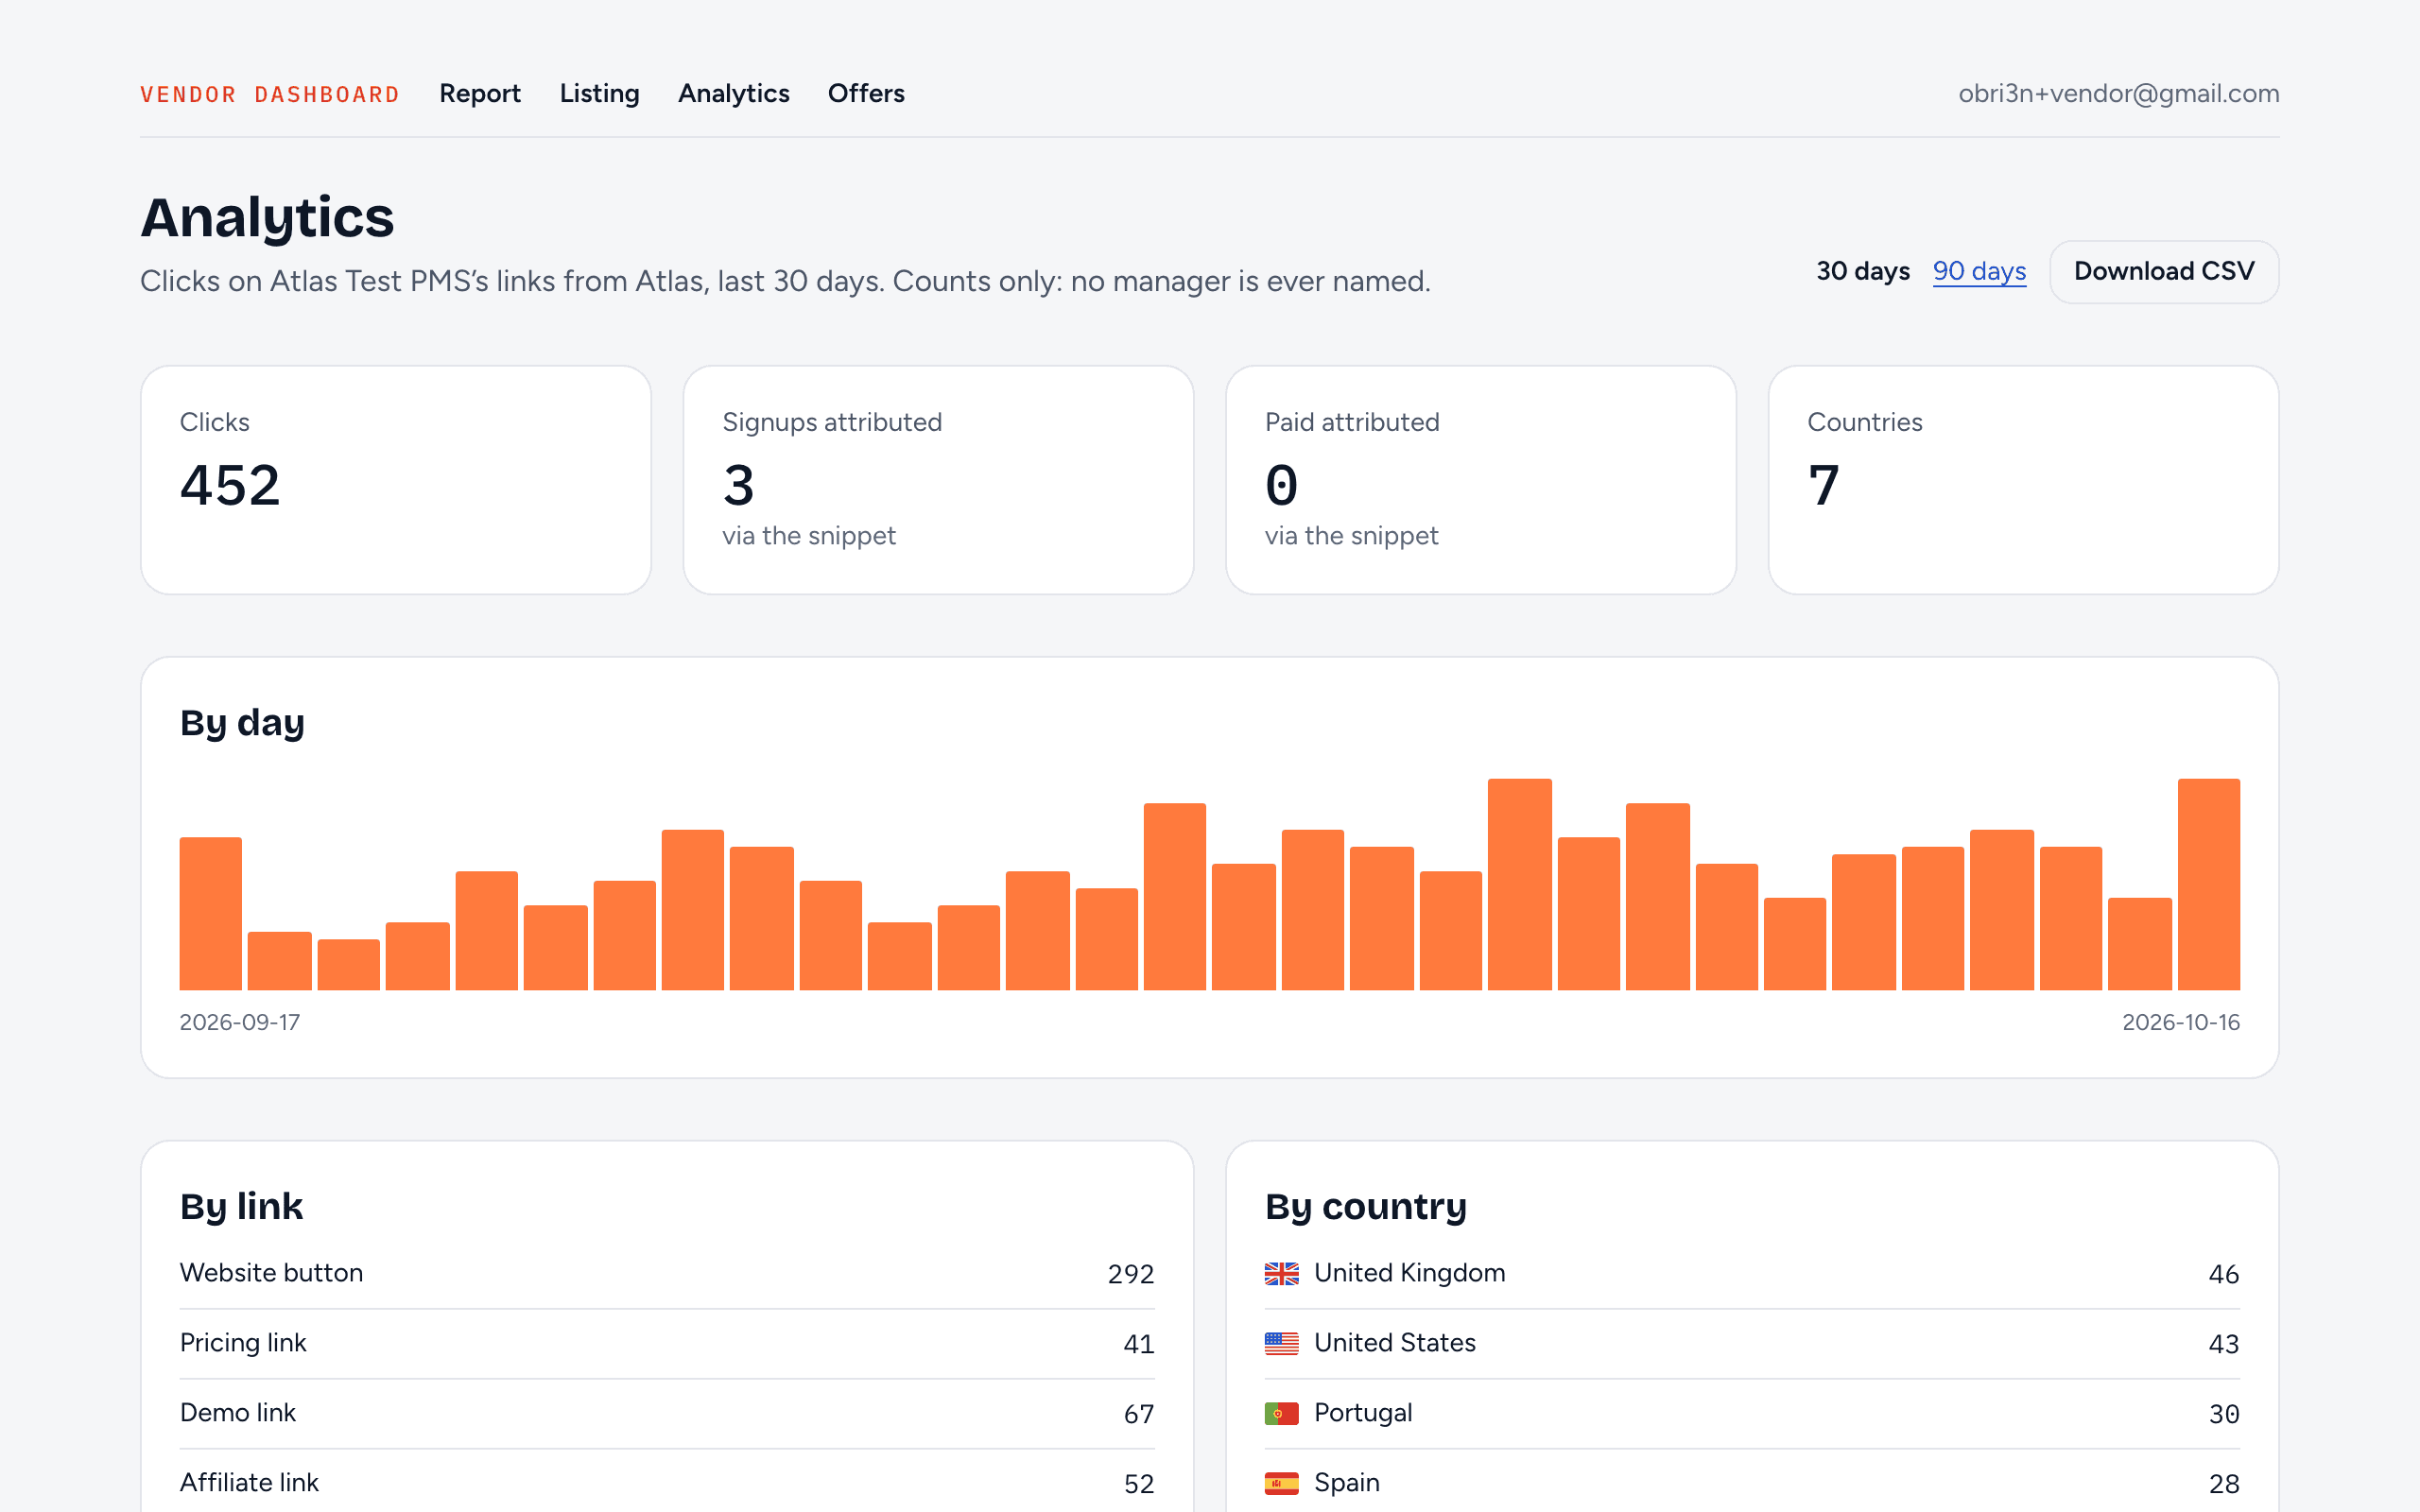Click the United Kingdom flag icon
The image size is (2420, 1512).
1281,1273
